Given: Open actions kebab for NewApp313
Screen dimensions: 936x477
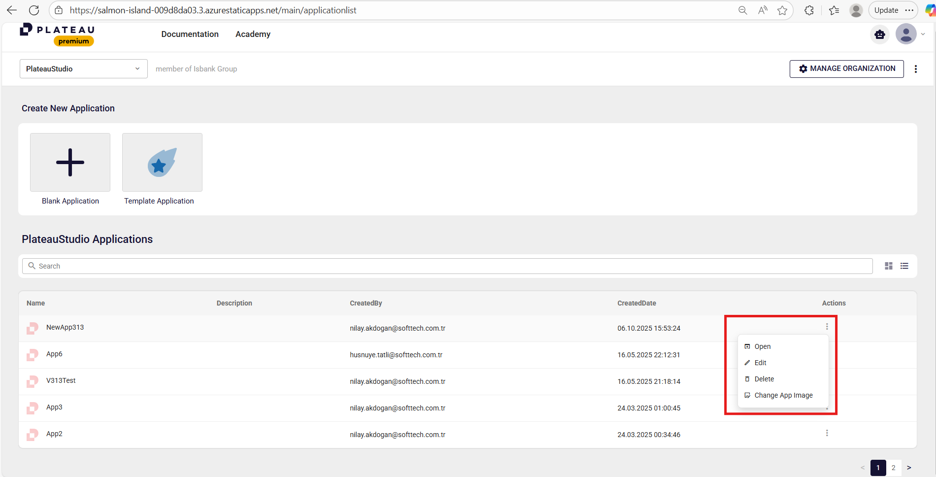Looking at the screenshot, I should point(827,327).
